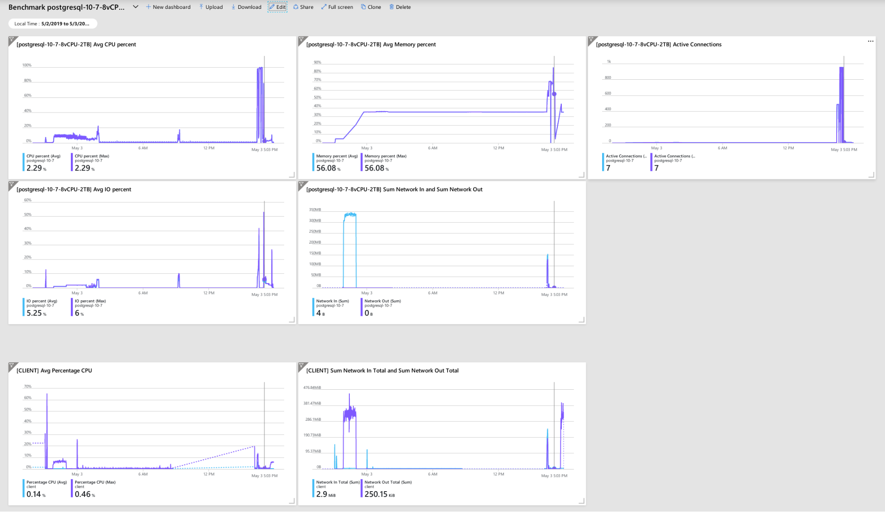Open CLIENT Sum Network In Total title

click(x=383, y=370)
